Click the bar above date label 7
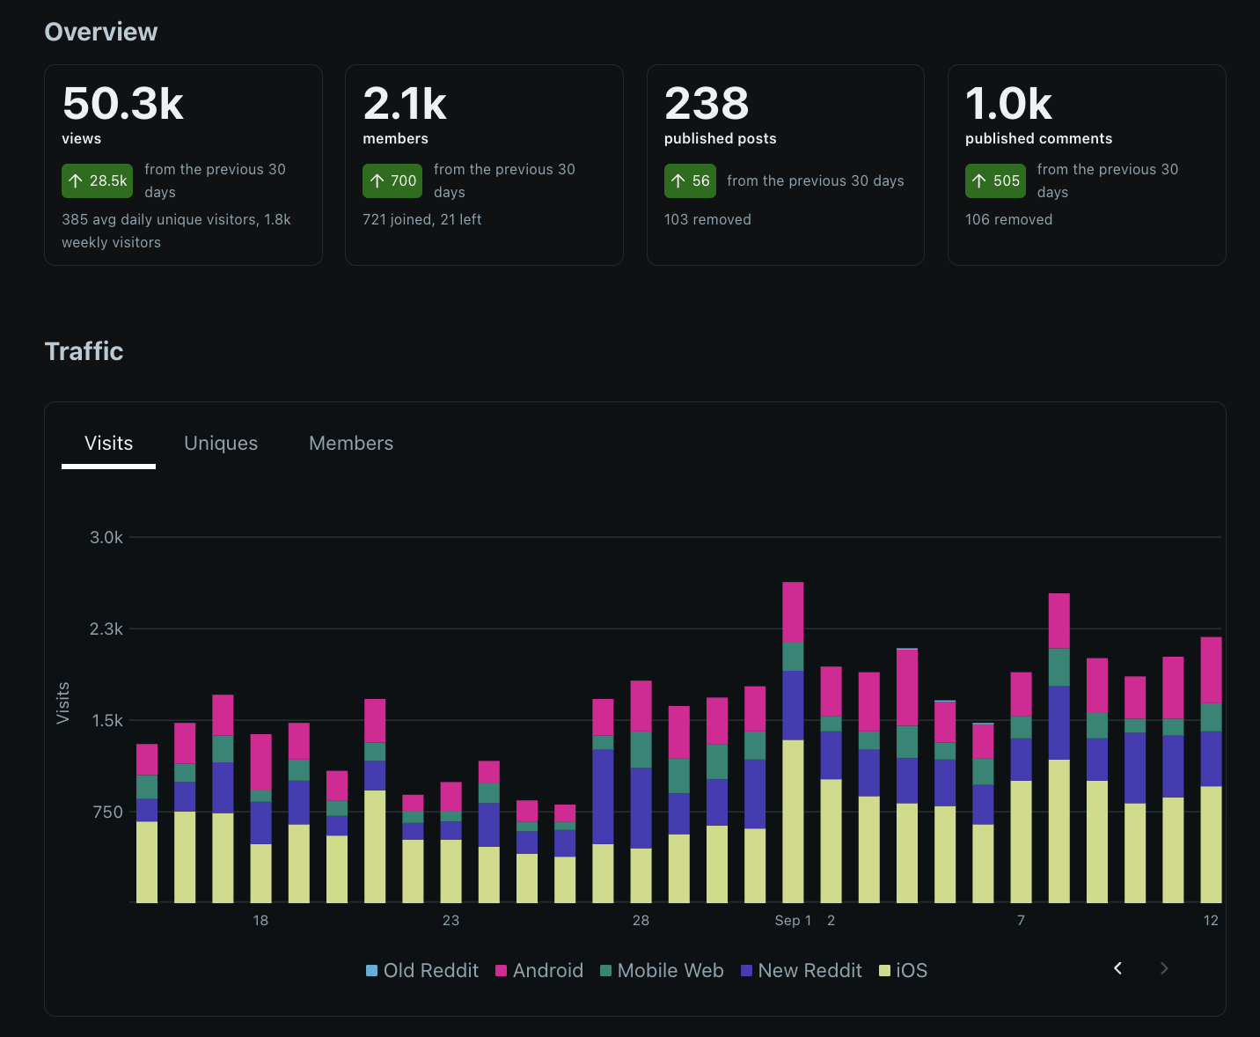 (x=1021, y=788)
